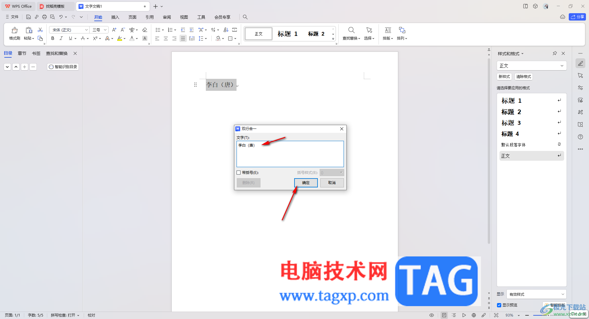
Task: Open the zoom percentage dropdown
Action: point(519,315)
